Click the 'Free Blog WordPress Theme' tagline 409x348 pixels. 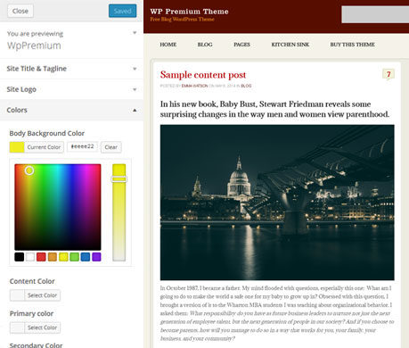point(182,20)
